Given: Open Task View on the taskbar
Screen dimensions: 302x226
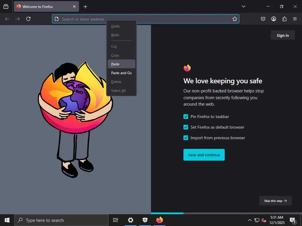Looking at the screenshot, I should click(x=116, y=220).
